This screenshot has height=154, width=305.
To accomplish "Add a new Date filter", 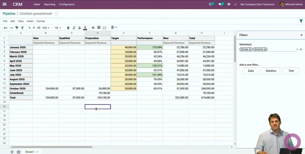I will (x=251, y=71).
